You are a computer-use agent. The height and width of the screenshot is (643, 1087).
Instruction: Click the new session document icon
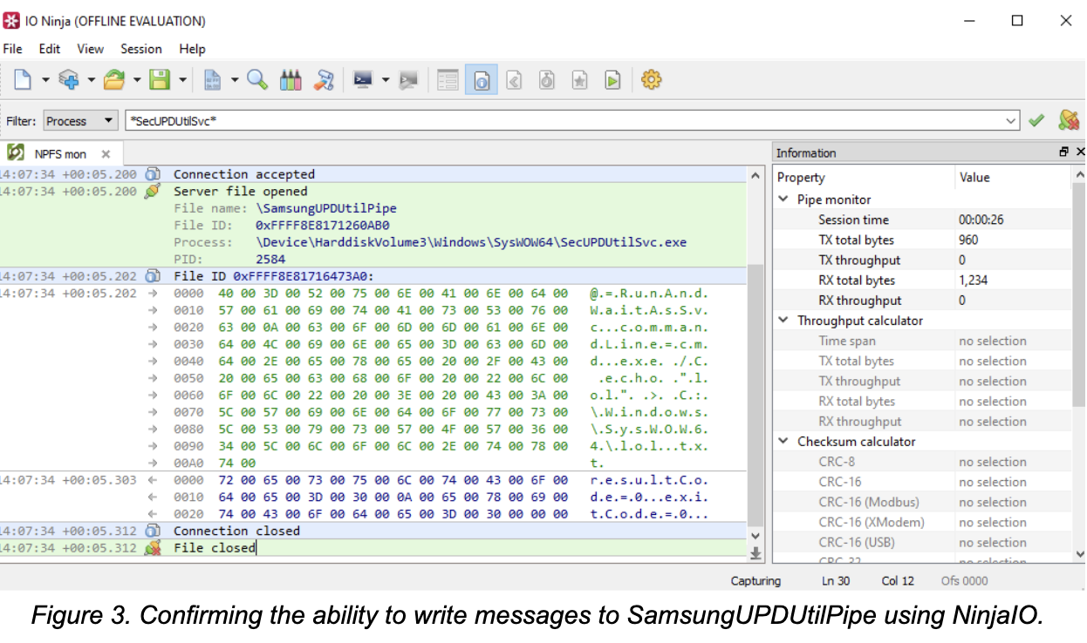(x=24, y=80)
